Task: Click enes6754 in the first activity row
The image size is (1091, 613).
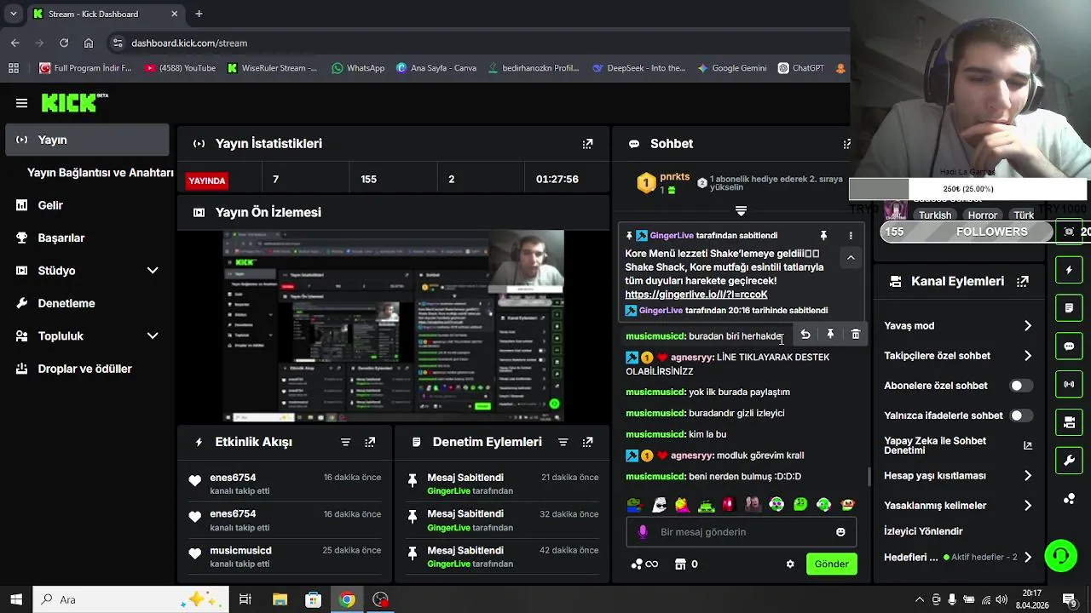Action: [x=233, y=478]
